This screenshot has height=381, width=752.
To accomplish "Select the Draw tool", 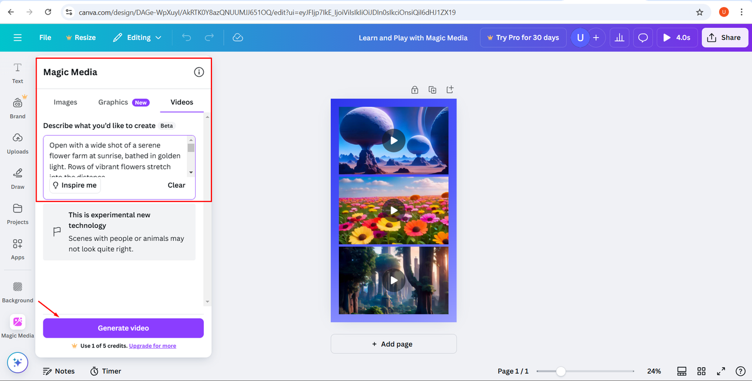I will 18,178.
